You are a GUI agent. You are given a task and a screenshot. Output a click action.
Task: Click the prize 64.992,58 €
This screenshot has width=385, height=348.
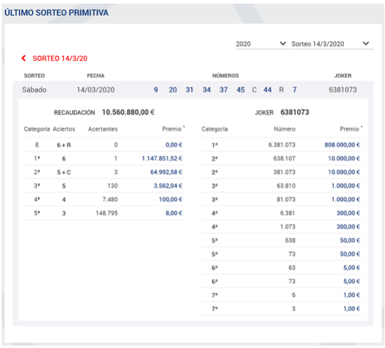point(166,172)
